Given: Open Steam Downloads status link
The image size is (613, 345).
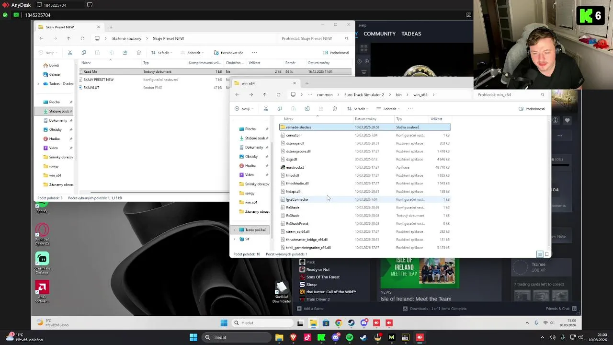Looking at the screenshot, I should tap(435, 309).
